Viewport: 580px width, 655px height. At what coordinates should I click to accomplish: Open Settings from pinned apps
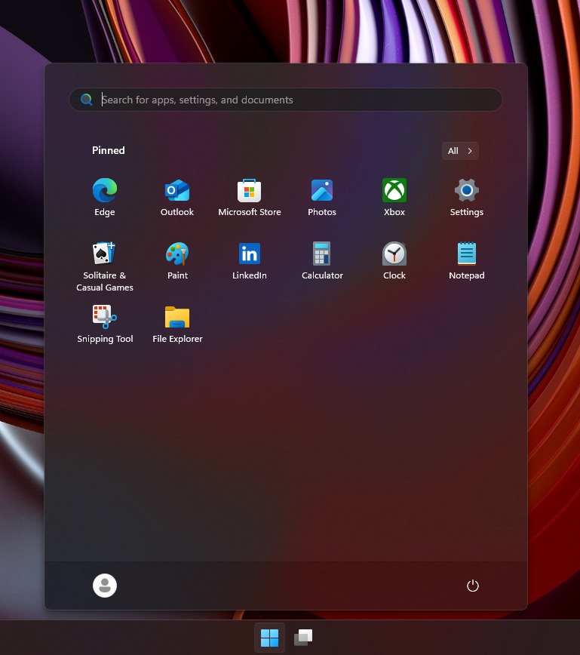[466, 198]
